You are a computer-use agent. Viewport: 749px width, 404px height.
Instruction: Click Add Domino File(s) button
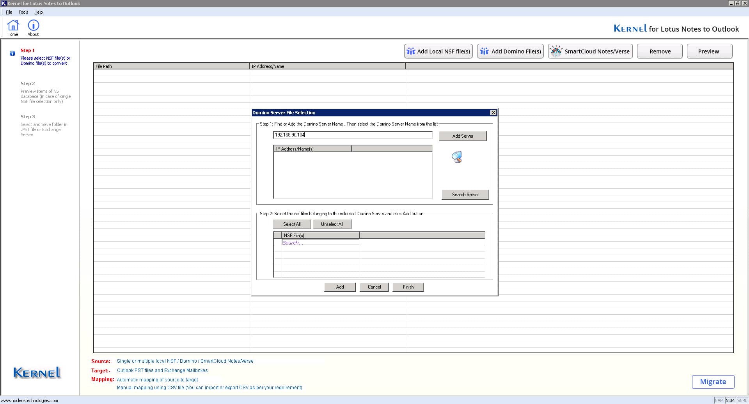pos(510,51)
